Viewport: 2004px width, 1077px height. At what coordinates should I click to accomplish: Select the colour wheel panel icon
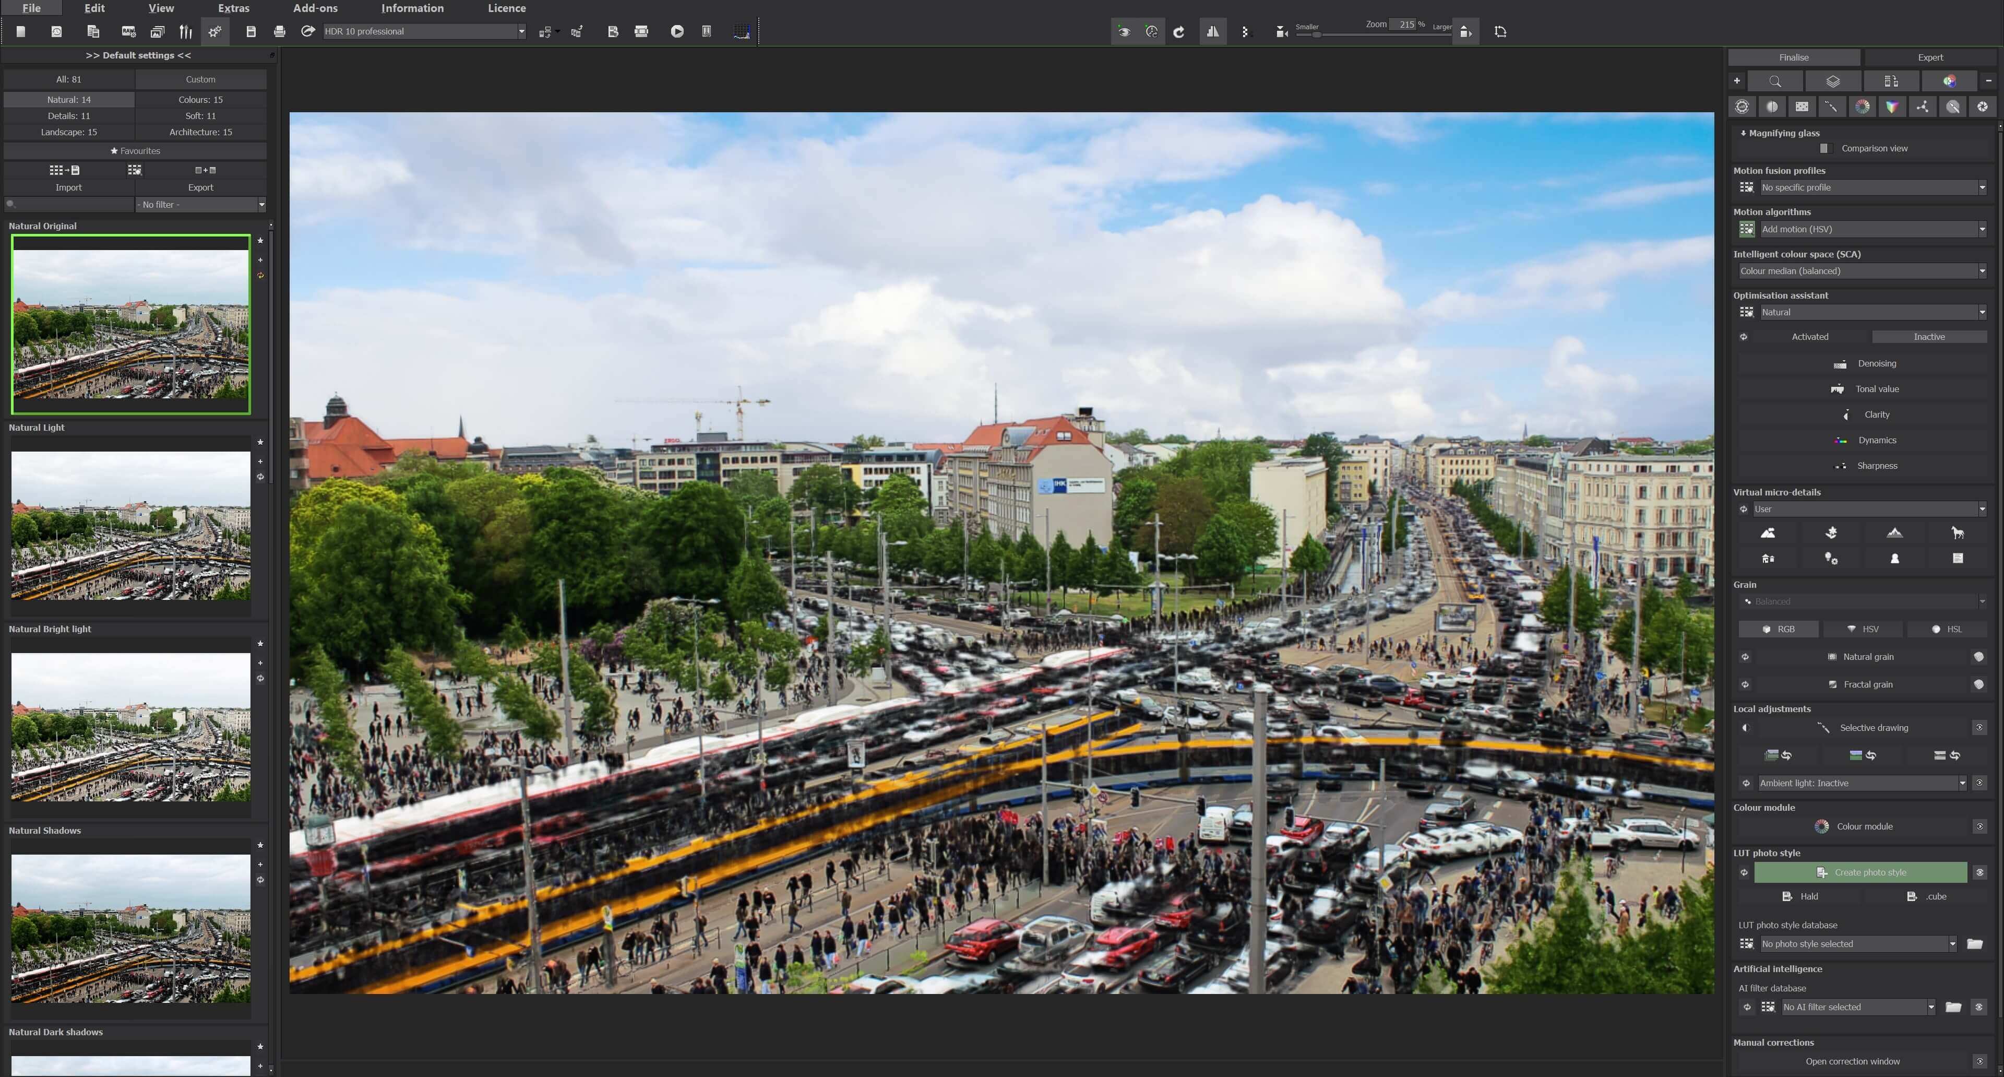click(x=1863, y=106)
